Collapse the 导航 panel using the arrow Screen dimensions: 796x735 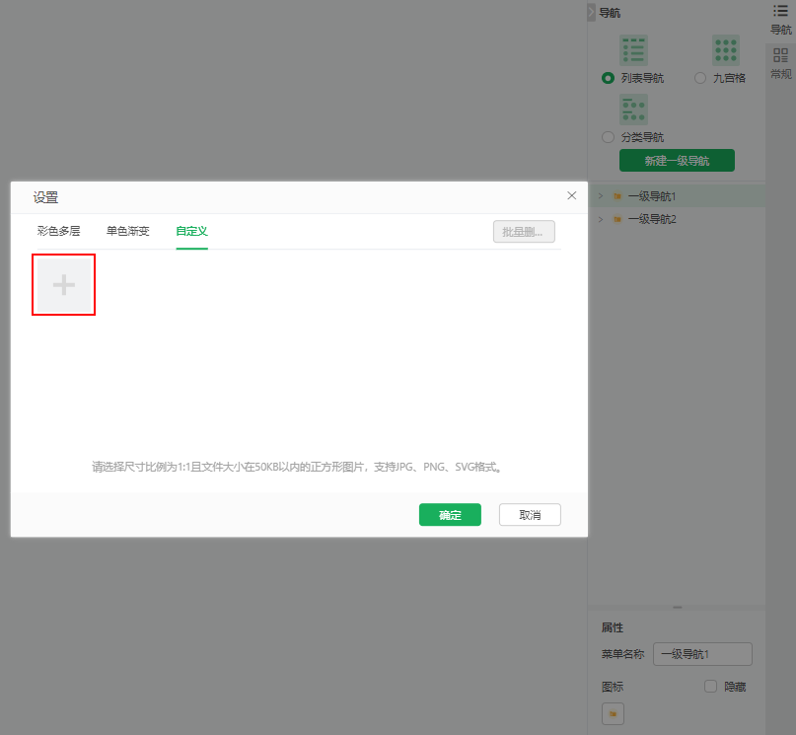[592, 13]
